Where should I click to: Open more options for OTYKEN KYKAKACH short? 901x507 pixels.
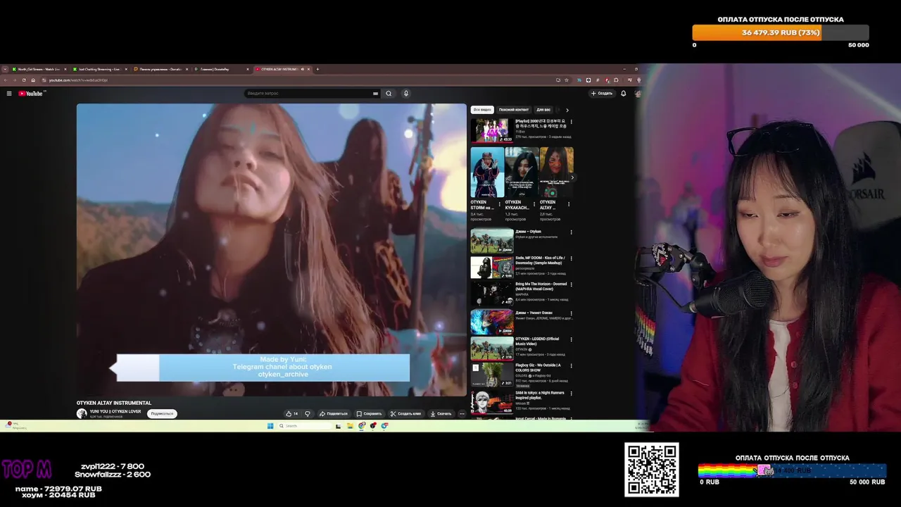tap(534, 204)
